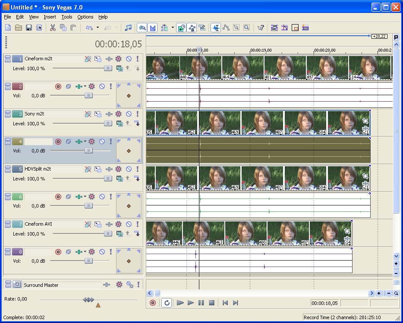
Task: Open the Undo history dropdown arrow
Action: [x=98, y=28]
